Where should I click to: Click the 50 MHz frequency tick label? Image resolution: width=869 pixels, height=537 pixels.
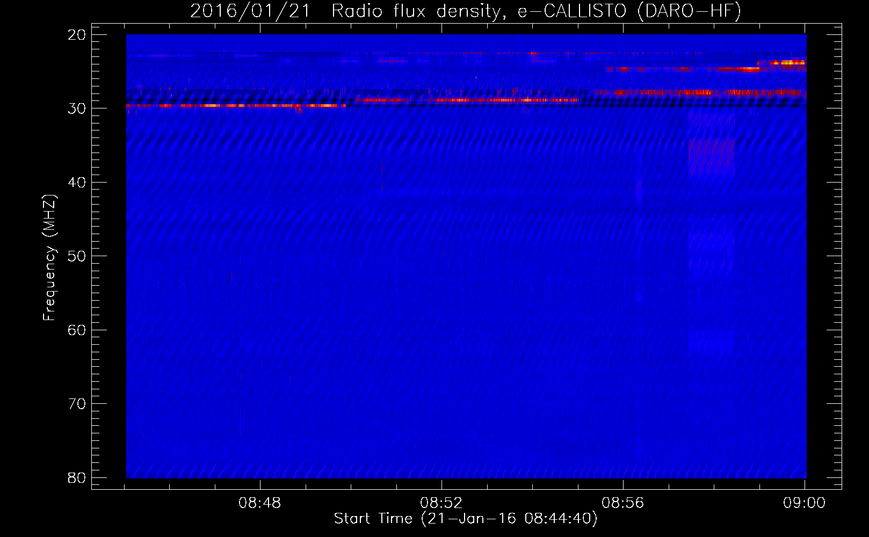pos(77,256)
